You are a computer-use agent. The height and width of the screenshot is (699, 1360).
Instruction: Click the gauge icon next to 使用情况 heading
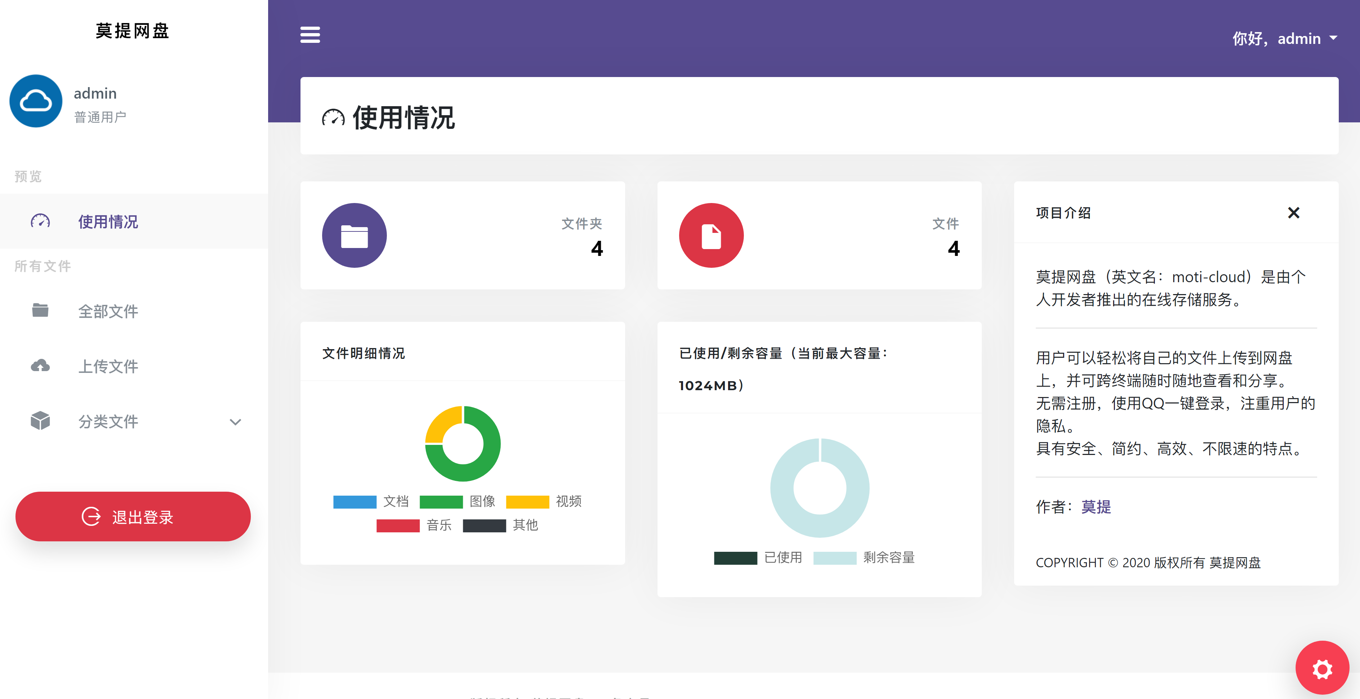tap(333, 117)
